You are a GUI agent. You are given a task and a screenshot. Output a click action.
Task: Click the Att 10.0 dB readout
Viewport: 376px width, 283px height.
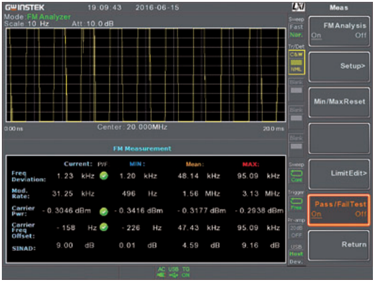pos(93,23)
